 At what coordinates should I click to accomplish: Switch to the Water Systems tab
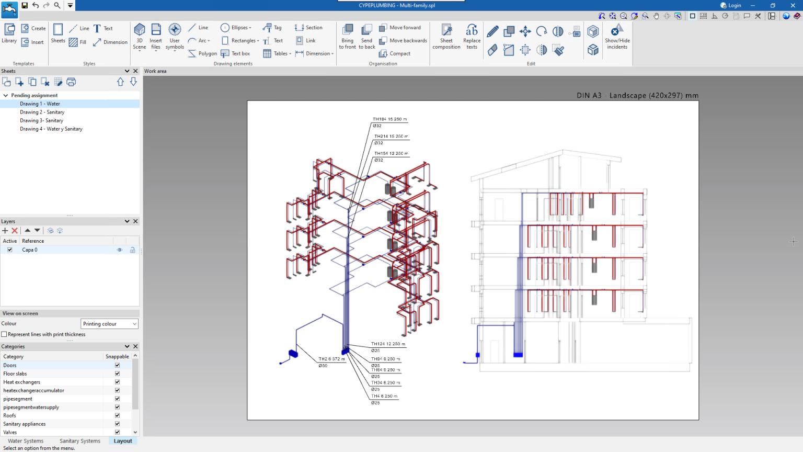(x=25, y=440)
